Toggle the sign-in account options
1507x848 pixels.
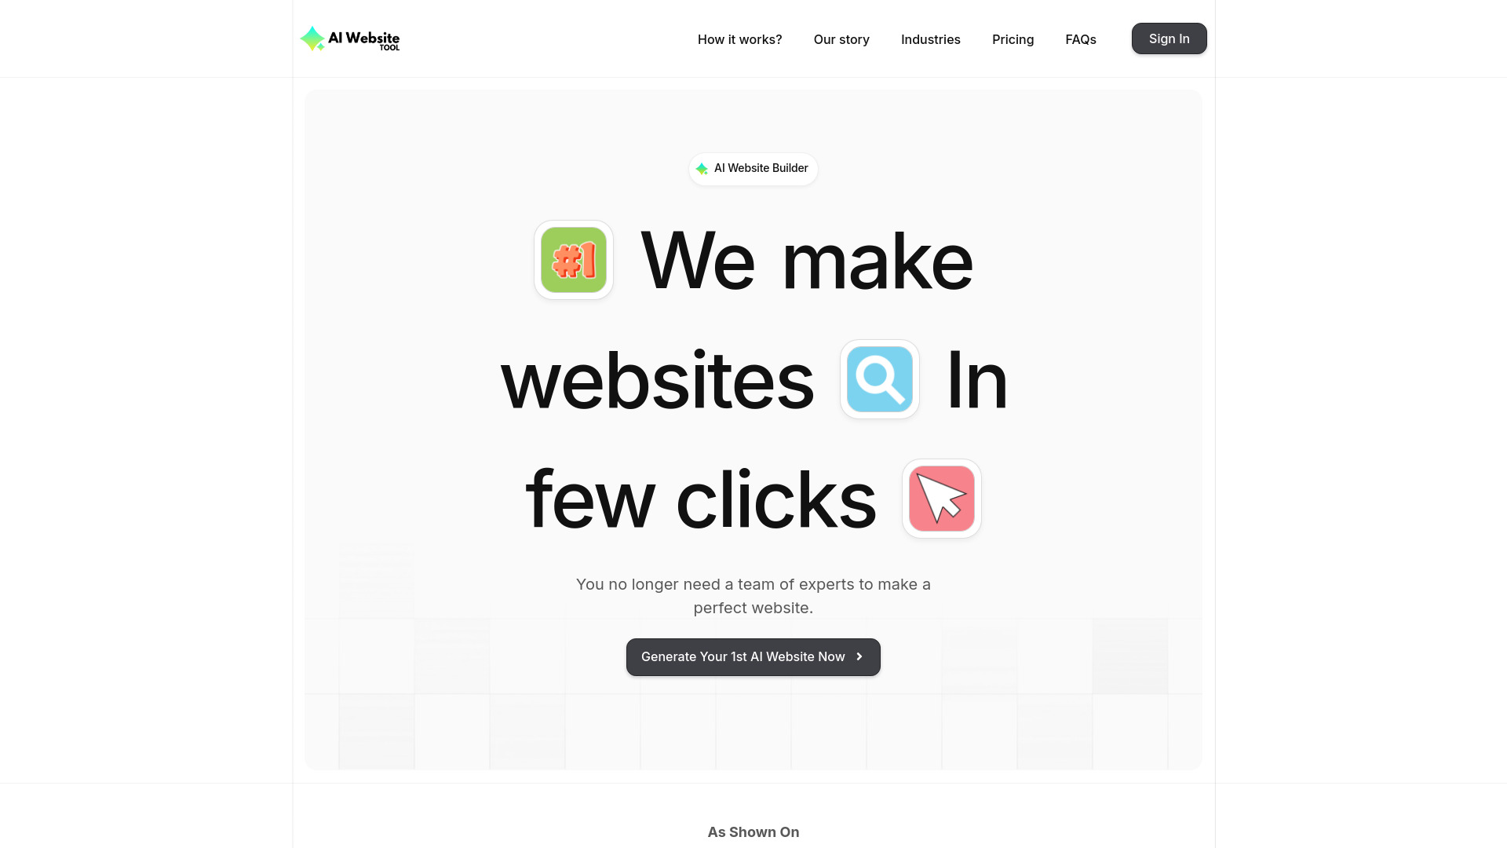[1169, 38]
